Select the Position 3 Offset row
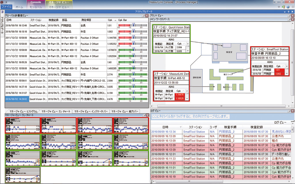Screen dimensions: 295x184 (77, 38)
